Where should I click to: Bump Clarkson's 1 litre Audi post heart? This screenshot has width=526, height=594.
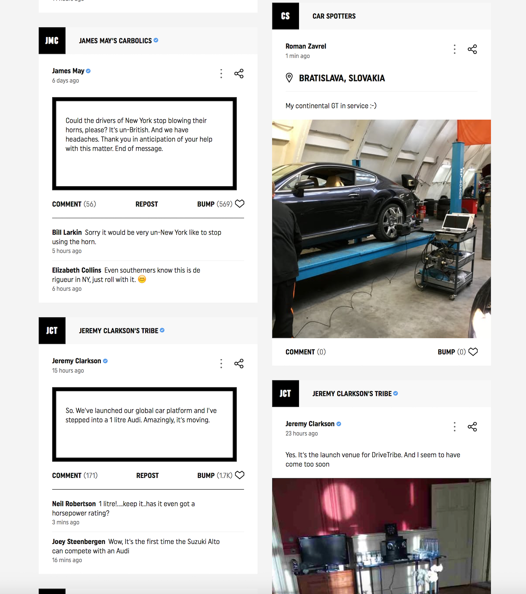[239, 475]
